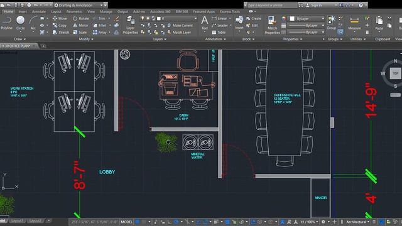
Task: Select the Text annotation tool
Action: 205,23
